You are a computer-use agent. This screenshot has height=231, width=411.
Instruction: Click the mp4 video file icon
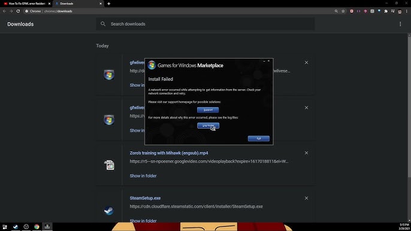pyautogui.click(x=109, y=165)
